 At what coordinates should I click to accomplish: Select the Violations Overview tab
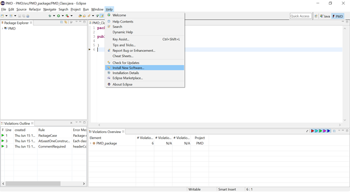coord(107,132)
